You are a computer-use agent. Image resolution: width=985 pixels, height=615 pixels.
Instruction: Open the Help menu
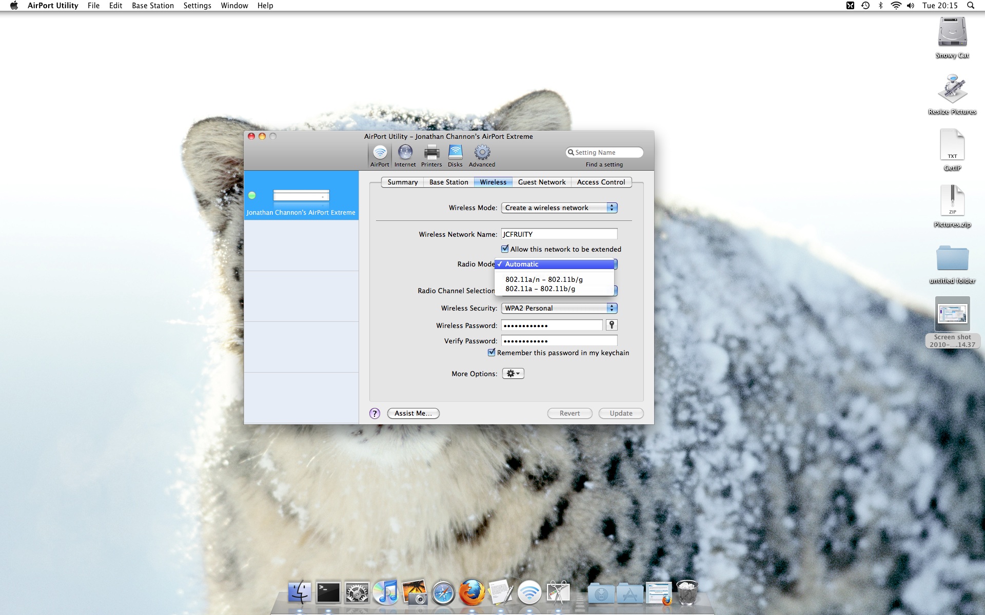[265, 6]
